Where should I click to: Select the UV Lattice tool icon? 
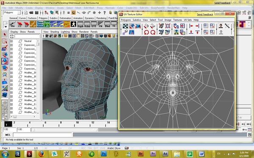coord(125,26)
